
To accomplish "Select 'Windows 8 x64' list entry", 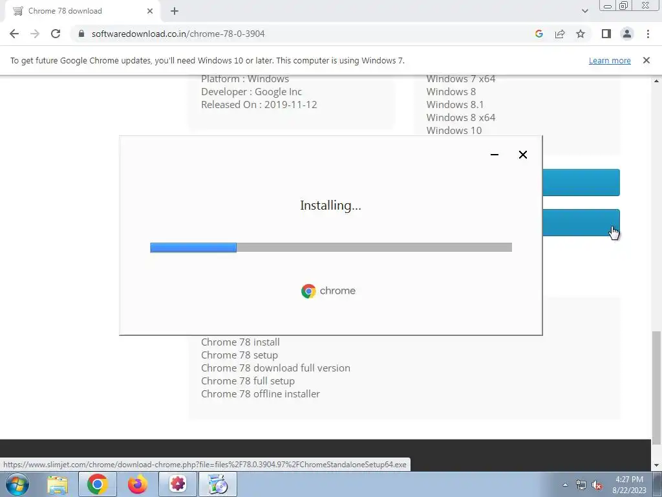I will click(x=460, y=118).
